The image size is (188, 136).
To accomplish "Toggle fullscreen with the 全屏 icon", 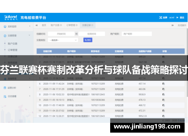I will (x=161, y=18).
